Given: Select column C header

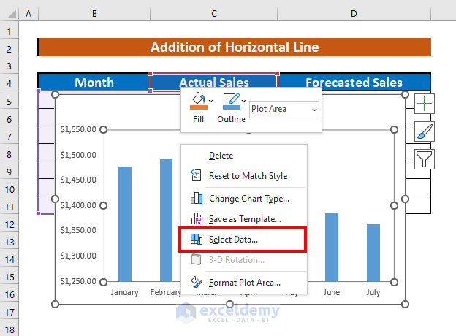Looking at the screenshot, I should [x=214, y=14].
